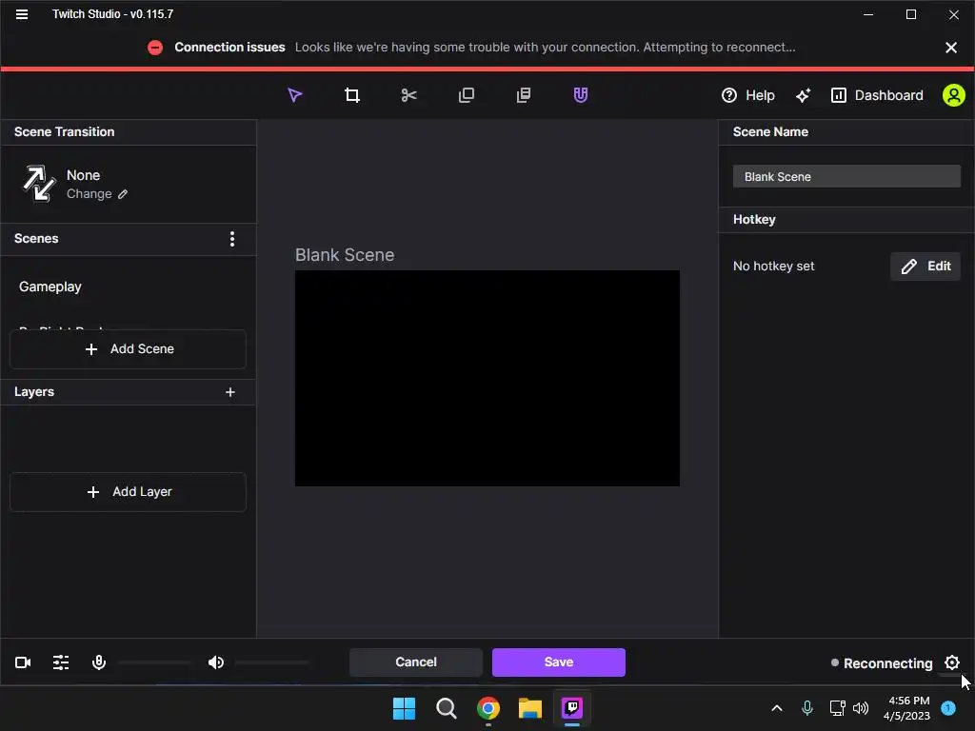The height and width of the screenshot is (731, 975).
Task: Save the scene changes
Action: coord(558,662)
